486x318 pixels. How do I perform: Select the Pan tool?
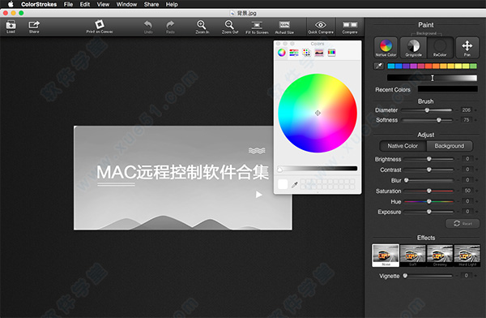tap(467, 48)
